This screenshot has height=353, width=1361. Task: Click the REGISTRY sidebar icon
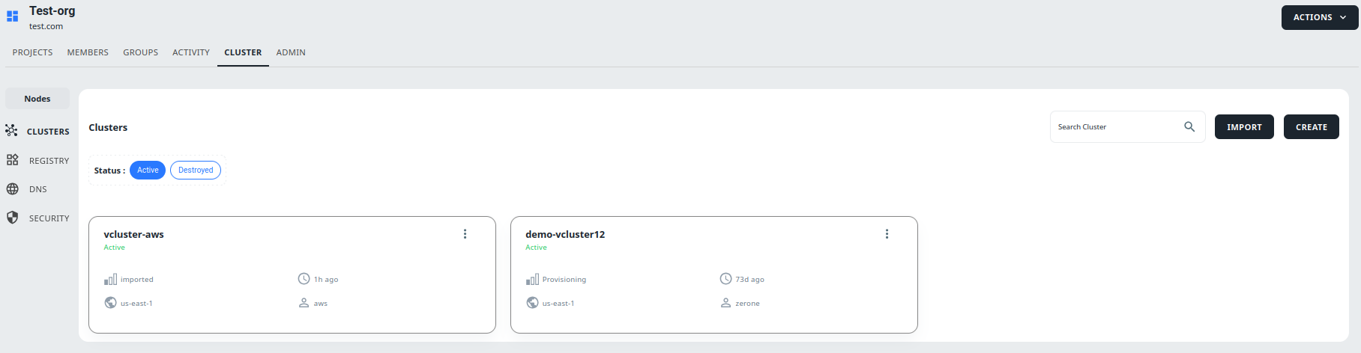[12, 160]
